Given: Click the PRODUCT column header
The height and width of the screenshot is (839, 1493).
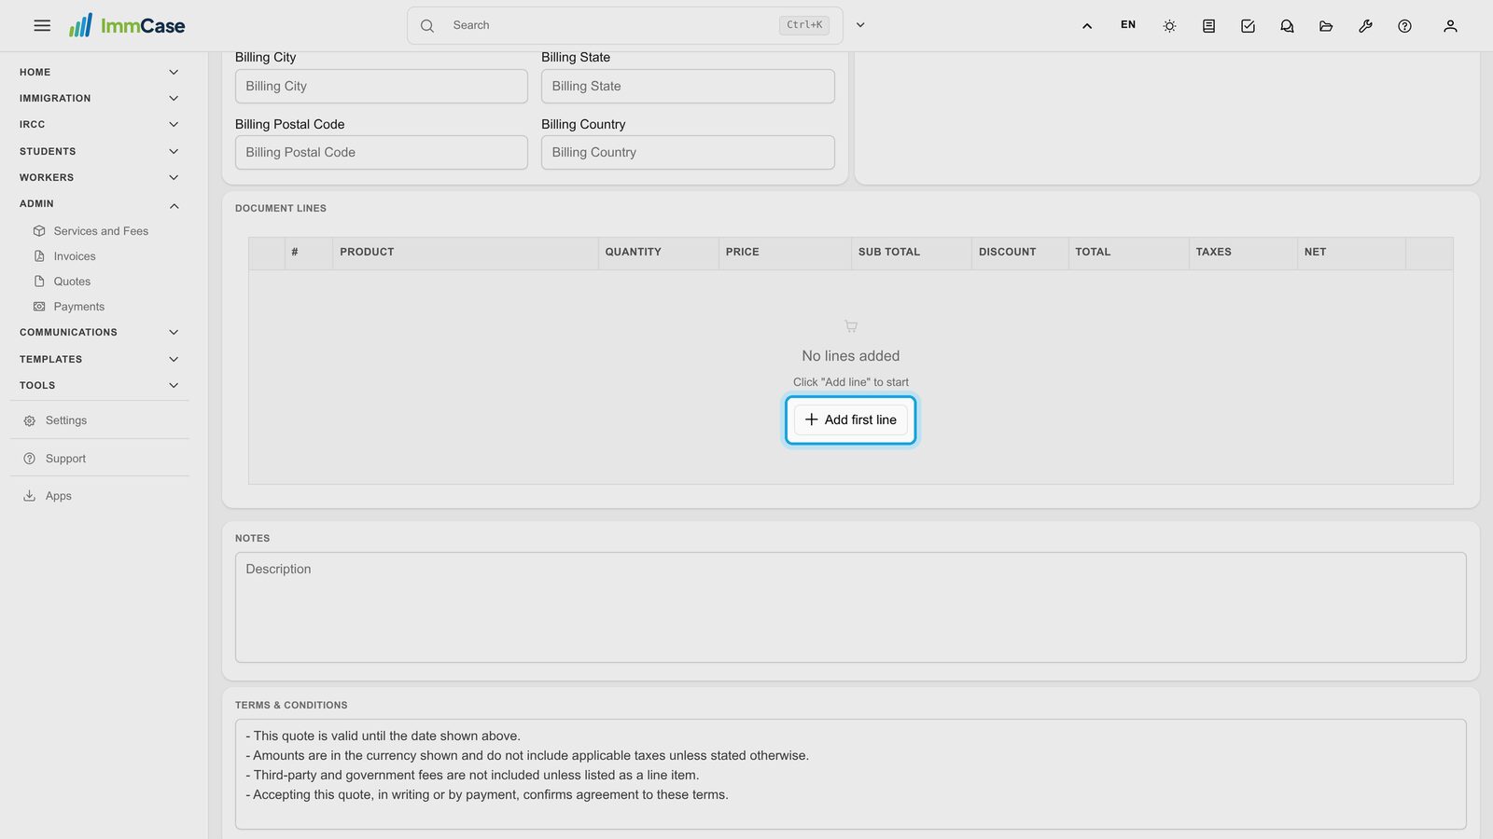Looking at the screenshot, I should pyautogui.click(x=465, y=253).
